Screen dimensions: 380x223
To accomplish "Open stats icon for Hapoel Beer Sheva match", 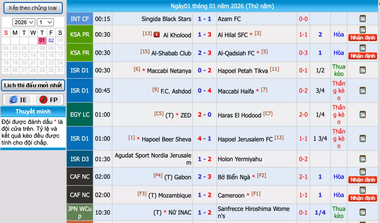I will tap(362, 139).
